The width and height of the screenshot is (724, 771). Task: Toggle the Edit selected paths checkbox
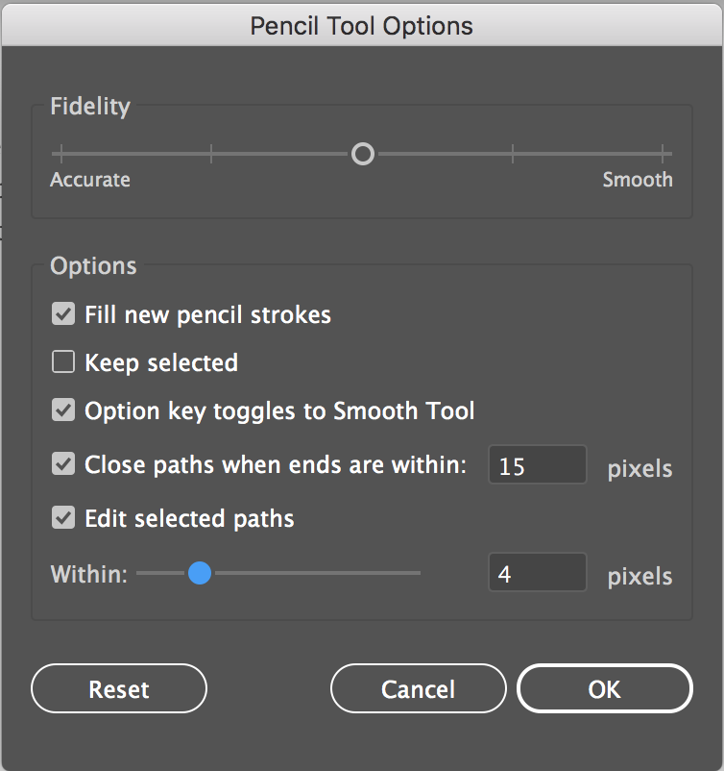tap(63, 518)
